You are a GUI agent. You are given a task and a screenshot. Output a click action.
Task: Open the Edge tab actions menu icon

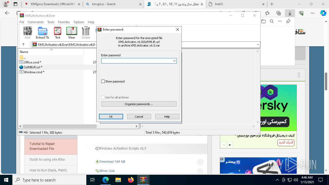(x=15, y=4)
